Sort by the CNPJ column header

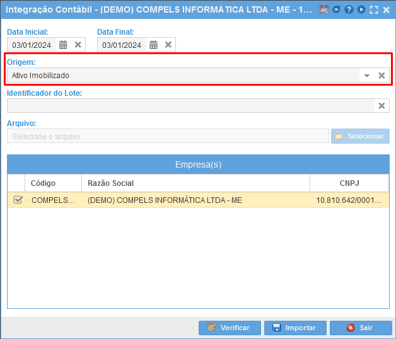349,183
